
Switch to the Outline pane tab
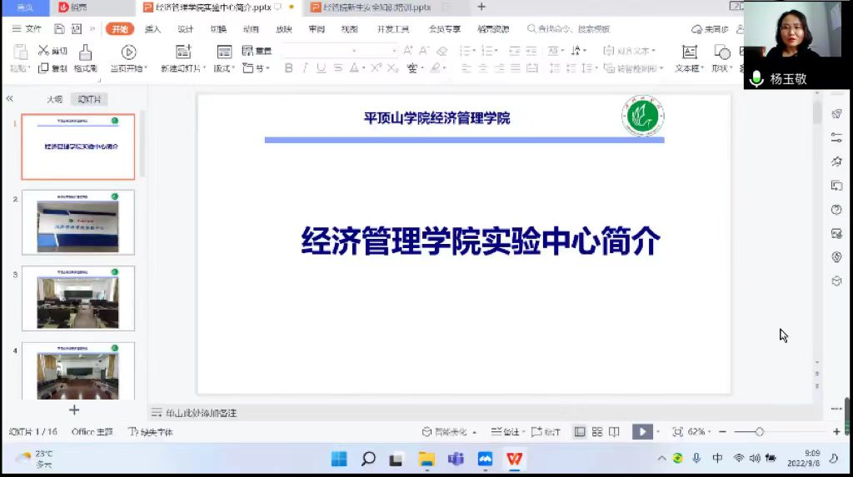[54, 99]
